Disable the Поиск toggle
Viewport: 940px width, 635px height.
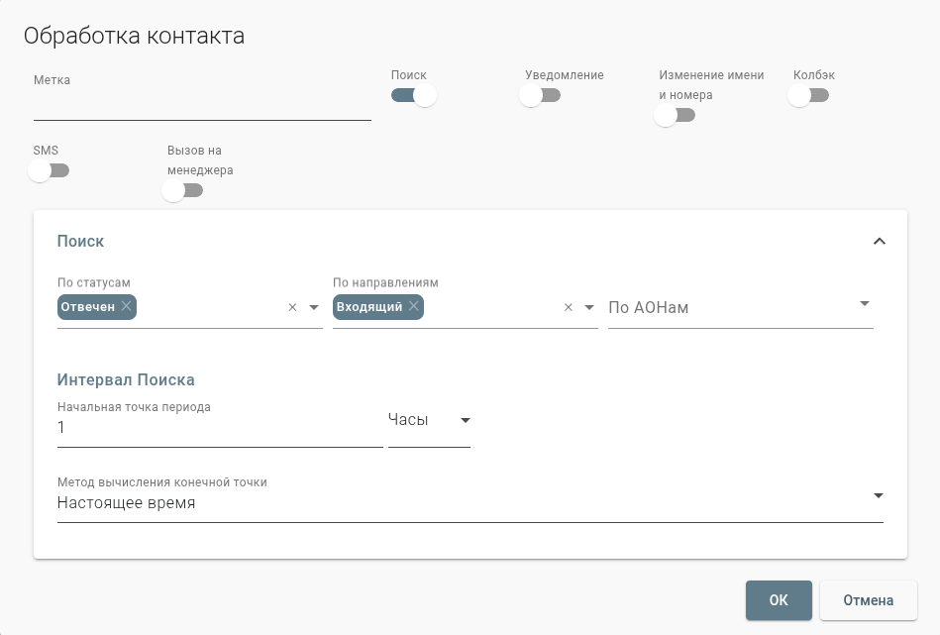click(413, 95)
